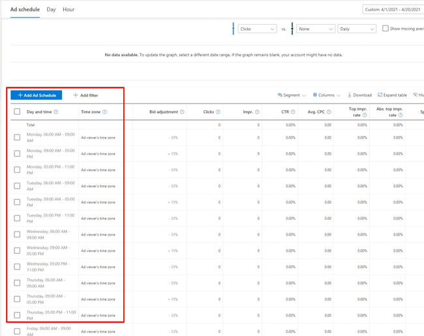Image resolution: width=424 pixels, height=336 pixels.
Task: Open help icon next to Day and time
Action: point(56,112)
